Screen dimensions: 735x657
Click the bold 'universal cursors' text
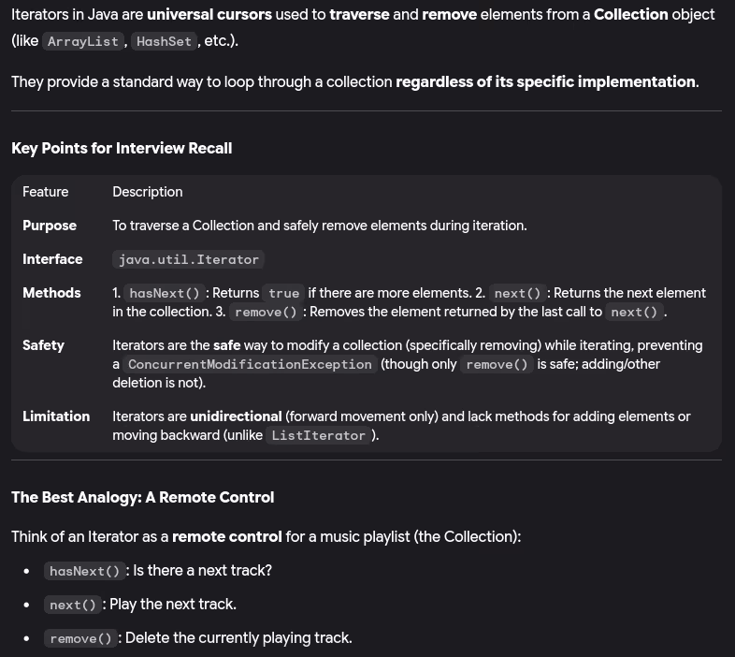pyautogui.click(x=209, y=15)
